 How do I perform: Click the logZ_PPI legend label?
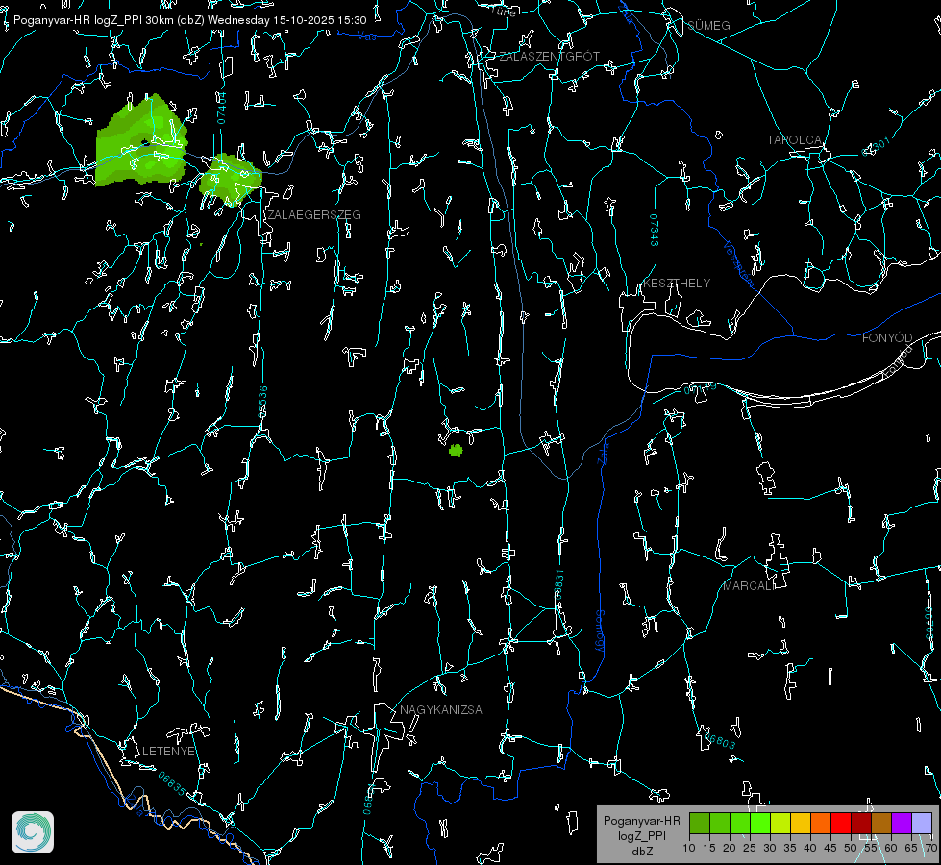(641, 835)
